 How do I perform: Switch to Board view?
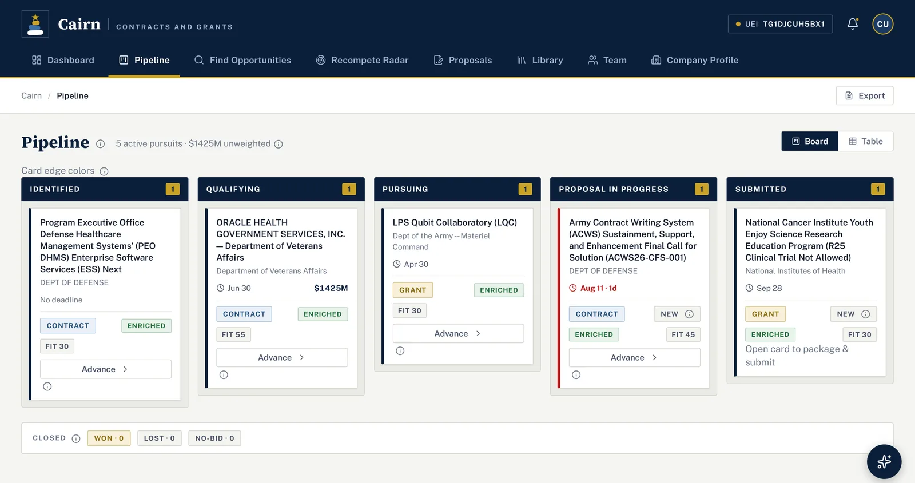[x=810, y=141]
